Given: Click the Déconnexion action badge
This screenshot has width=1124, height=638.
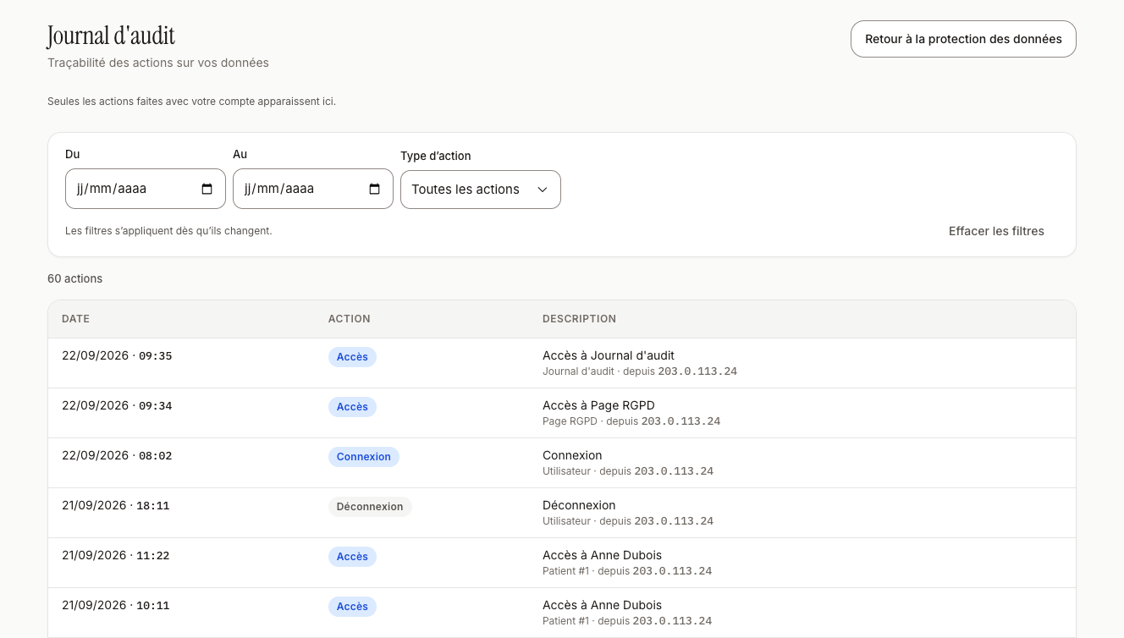Looking at the screenshot, I should 370,507.
